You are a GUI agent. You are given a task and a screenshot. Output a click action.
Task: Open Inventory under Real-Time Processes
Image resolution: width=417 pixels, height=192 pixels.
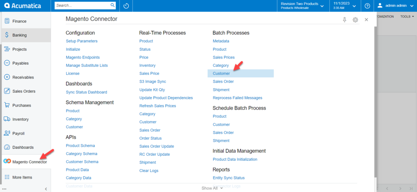147,65
